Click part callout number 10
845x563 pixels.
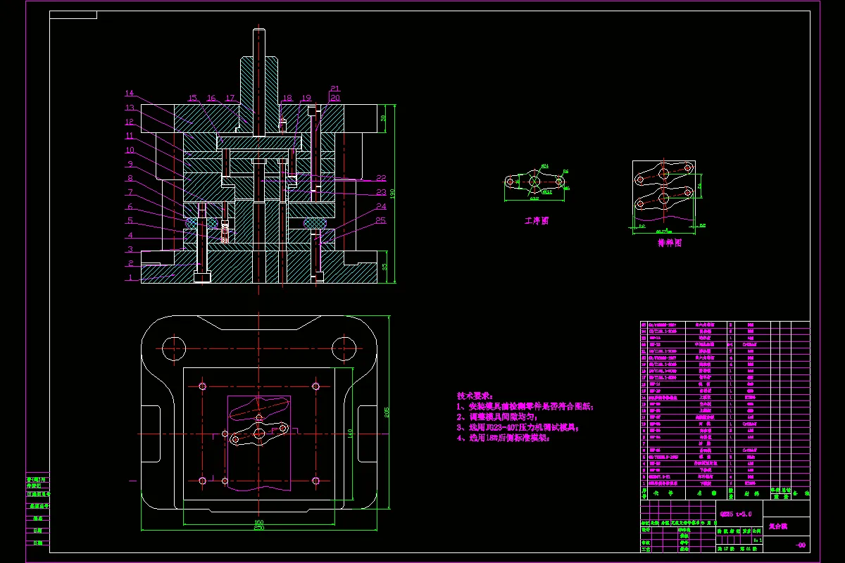point(130,150)
